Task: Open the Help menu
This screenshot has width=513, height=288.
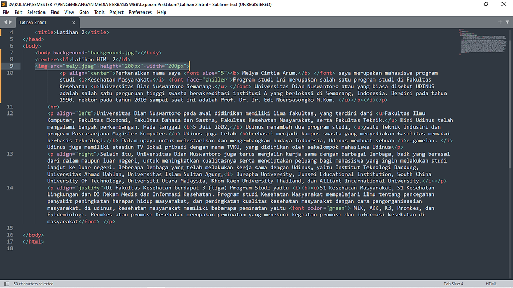Action: click(x=162, y=13)
